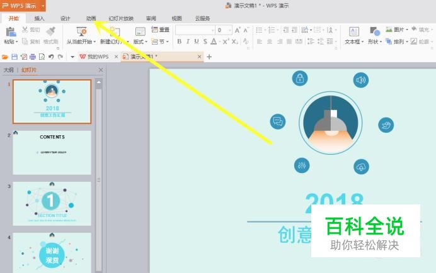Screen dimensions: 436x273
Task: Align text right
Action: click(280, 42)
